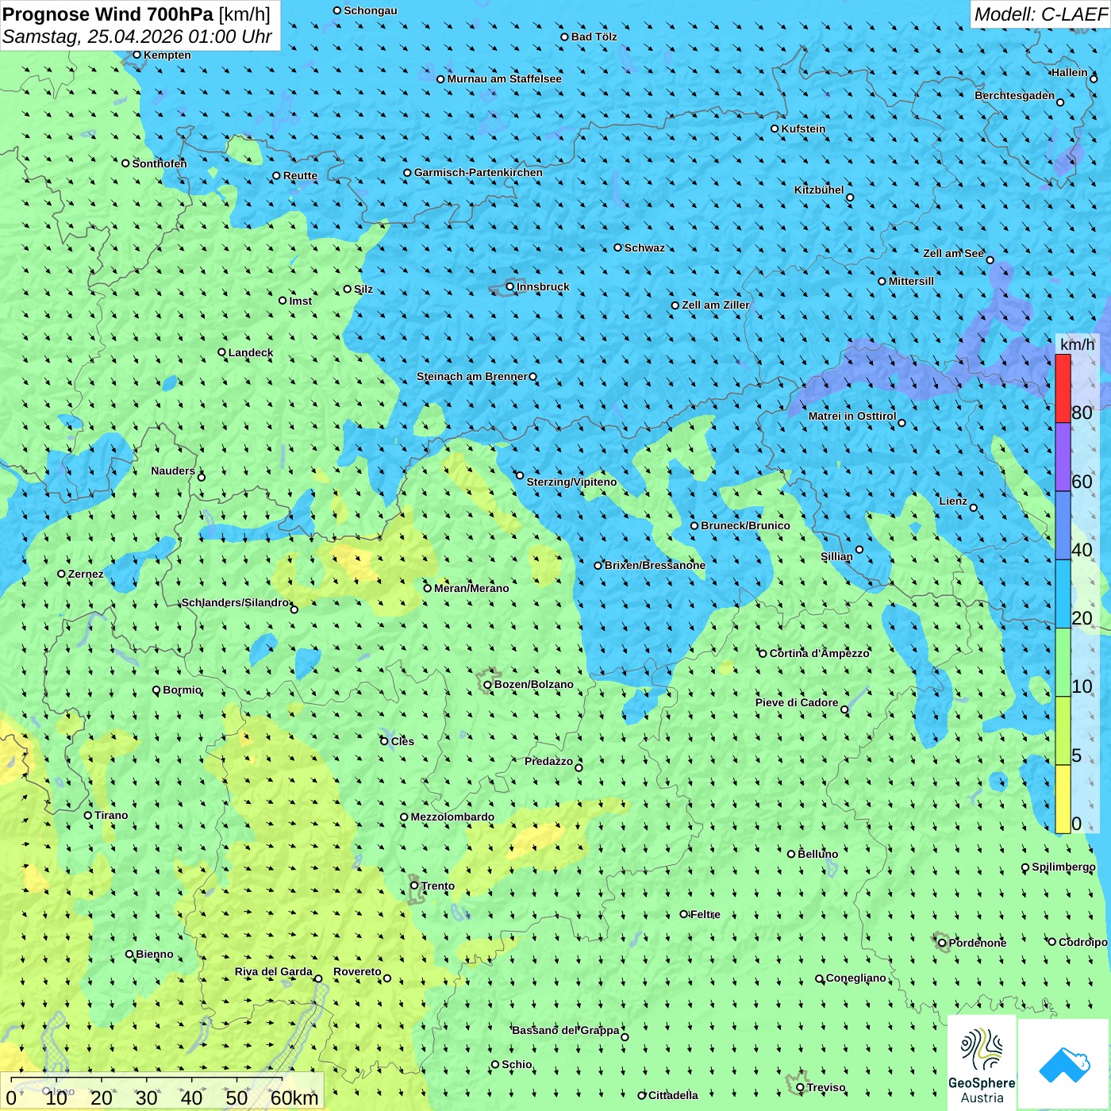
Task: Select the cyan 20–40 km/h legend swatch
Action: point(1063,594)
